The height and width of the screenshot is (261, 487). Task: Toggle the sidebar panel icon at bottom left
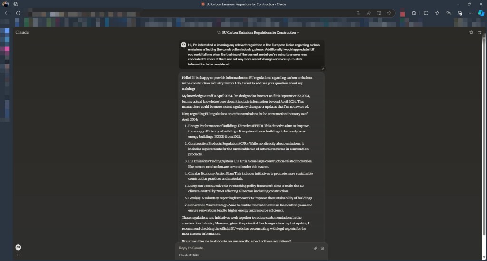click(18, 255)
